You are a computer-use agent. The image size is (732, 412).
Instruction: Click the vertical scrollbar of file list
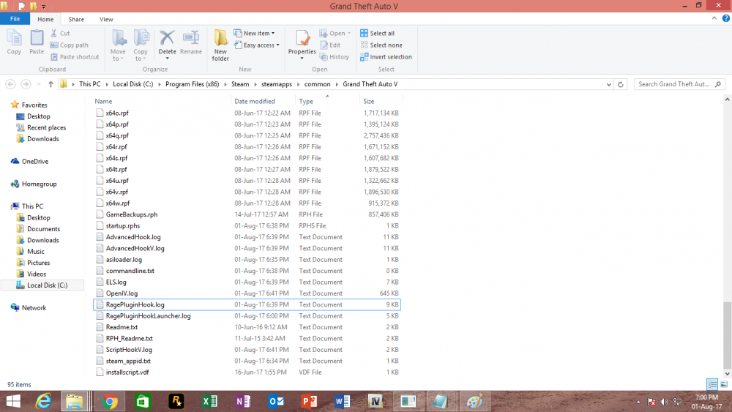pyautogui.click(x=727, y=334)
